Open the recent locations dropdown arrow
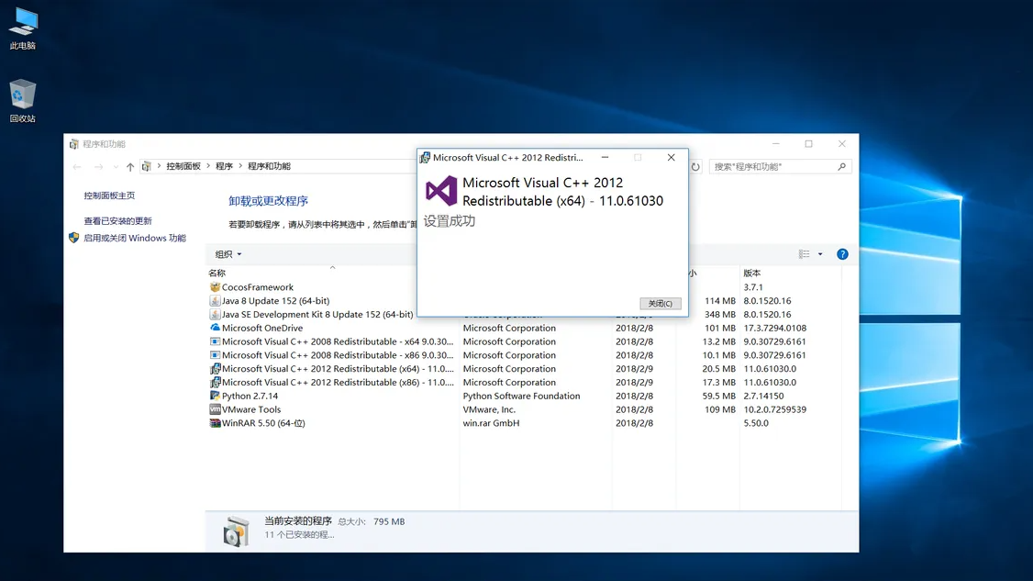This screenshot has width=1033, height=581. click(x=116, y=167)
